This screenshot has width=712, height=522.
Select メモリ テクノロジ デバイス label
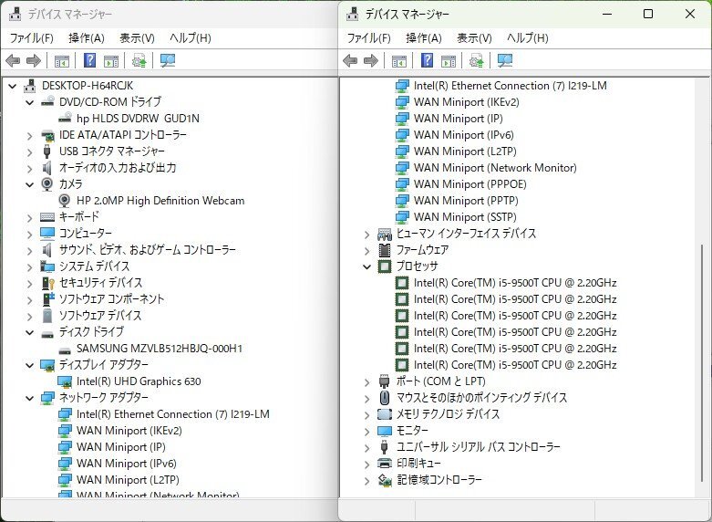point(449,414)
